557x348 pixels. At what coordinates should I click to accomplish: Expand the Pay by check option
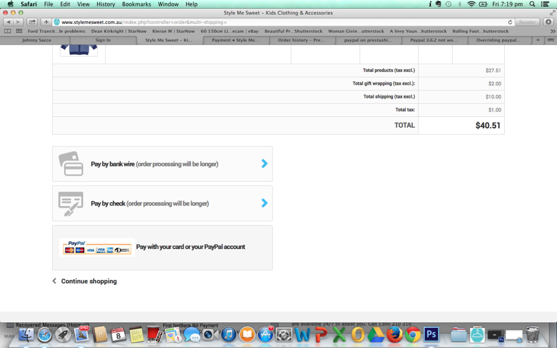click(x=264, y=203)
